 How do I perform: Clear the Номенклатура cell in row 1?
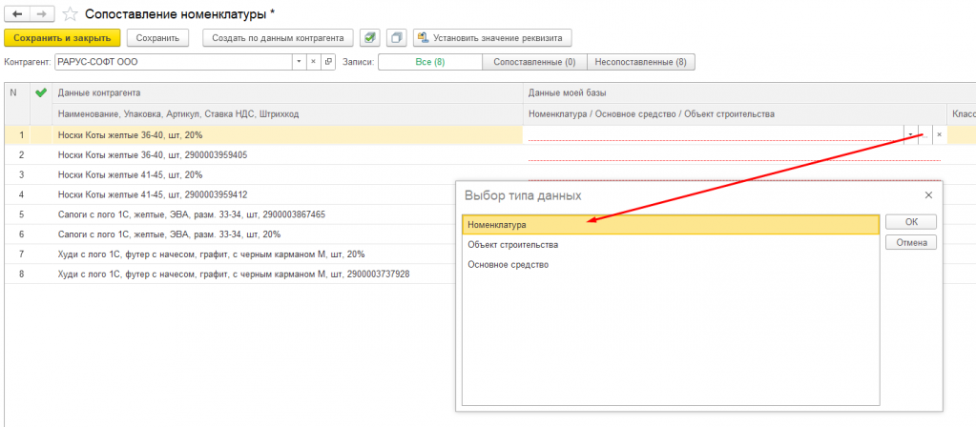coord(939,135)
